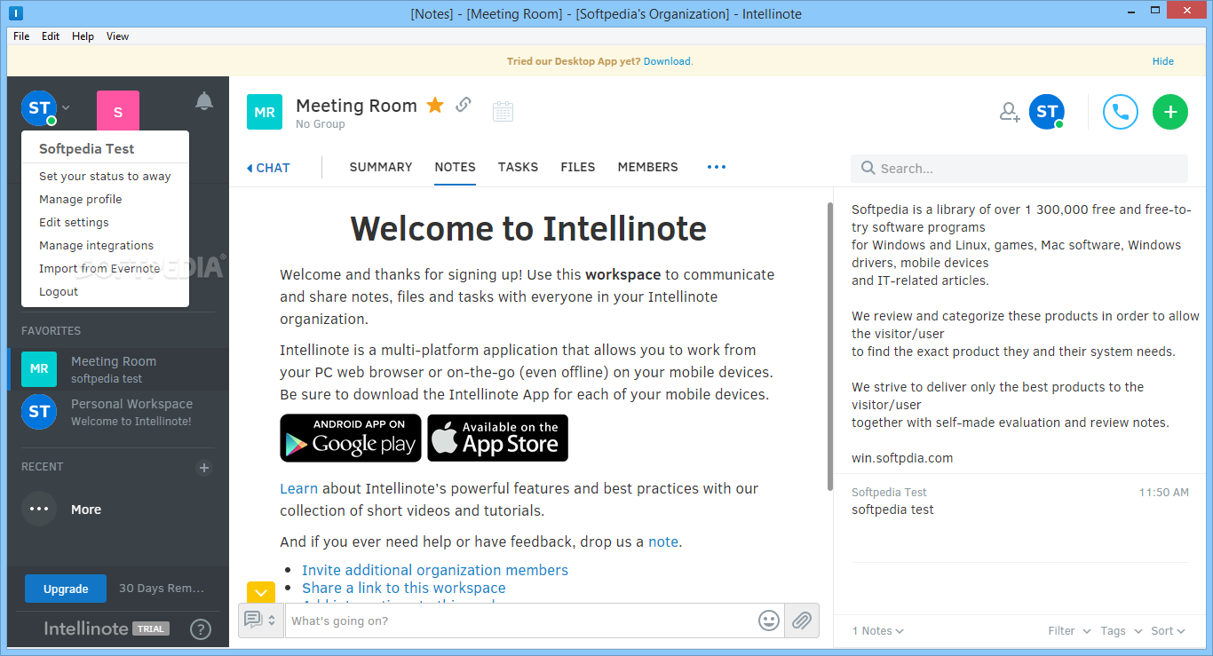Open Meeting Room in favorites list
Screen dimensions: 1213x656
[x=118, y=369]
